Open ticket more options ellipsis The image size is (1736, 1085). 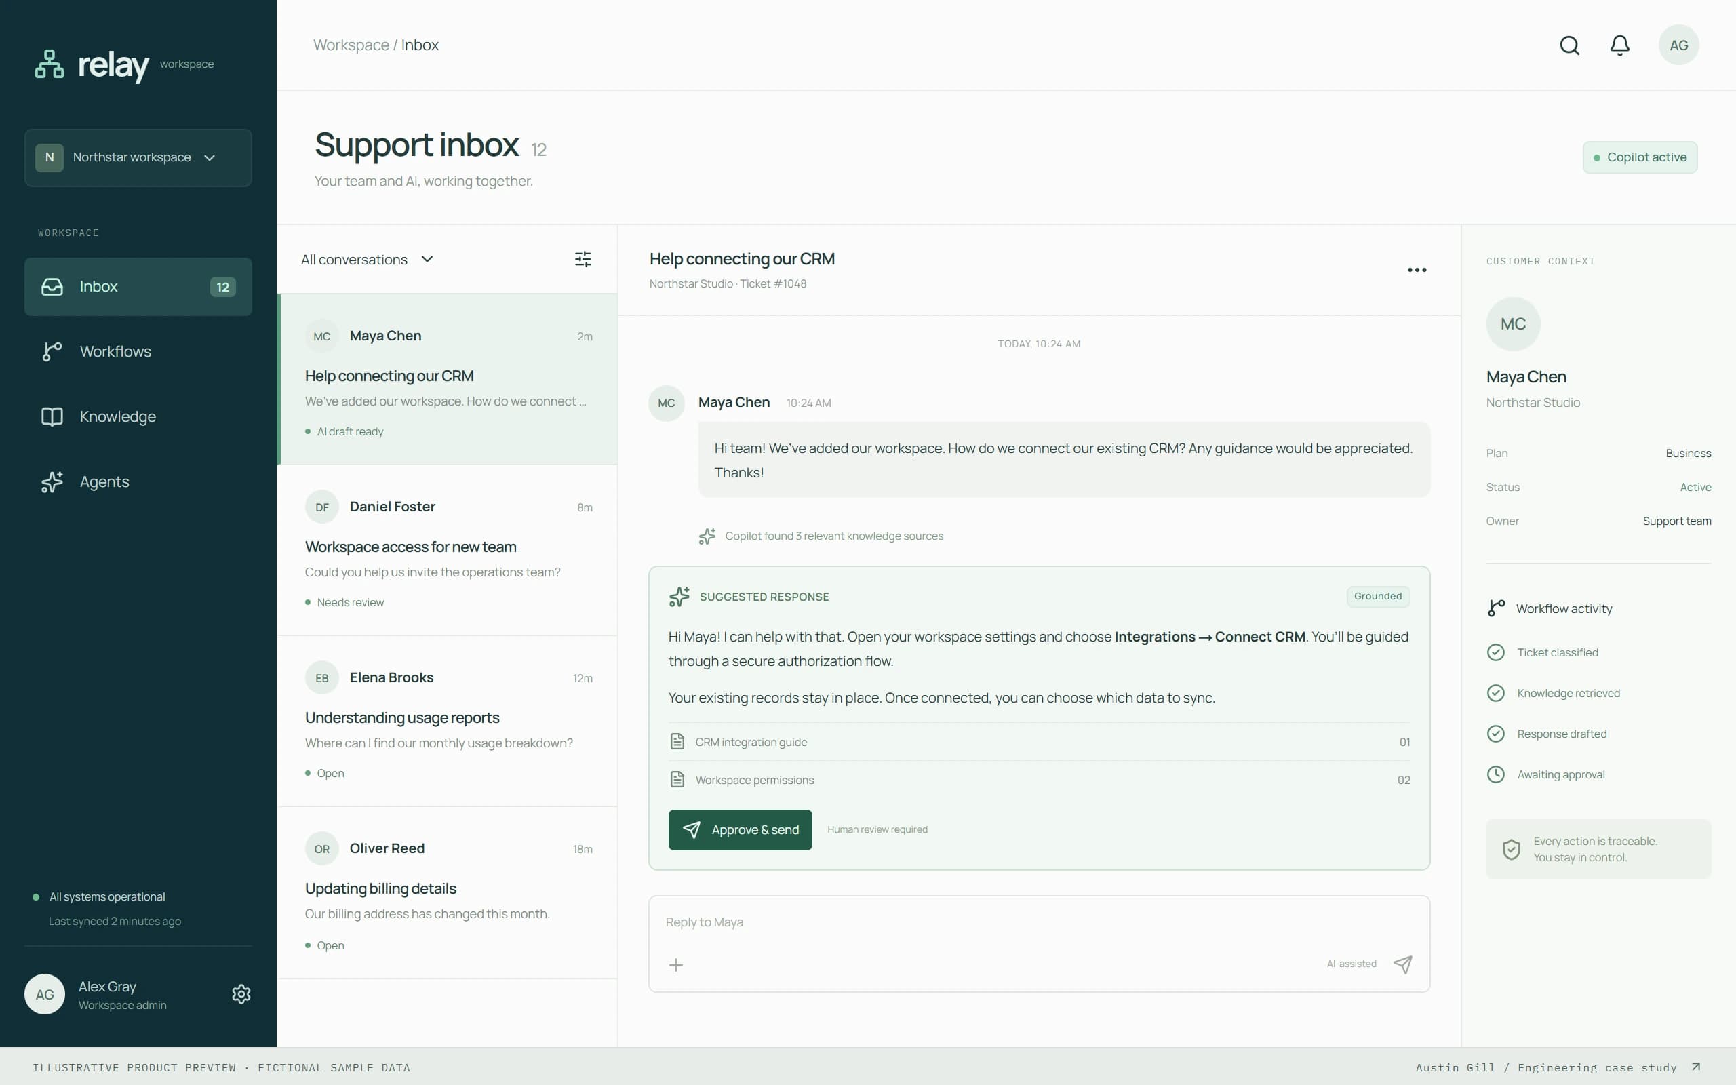click(x=1417, y=270)
